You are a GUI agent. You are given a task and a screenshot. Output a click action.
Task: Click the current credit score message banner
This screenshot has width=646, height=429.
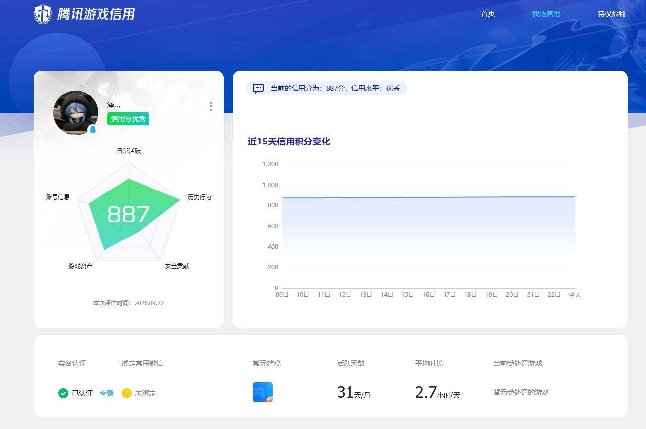(x=326, y=88)
